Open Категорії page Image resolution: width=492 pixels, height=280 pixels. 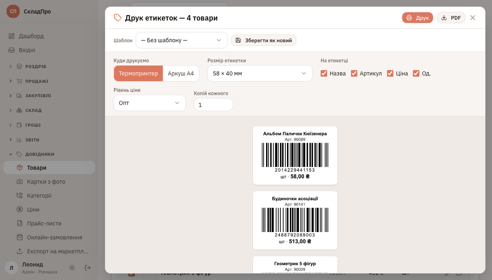(x=49, y=196)
